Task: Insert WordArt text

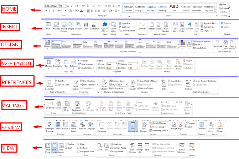Action: 189,26
